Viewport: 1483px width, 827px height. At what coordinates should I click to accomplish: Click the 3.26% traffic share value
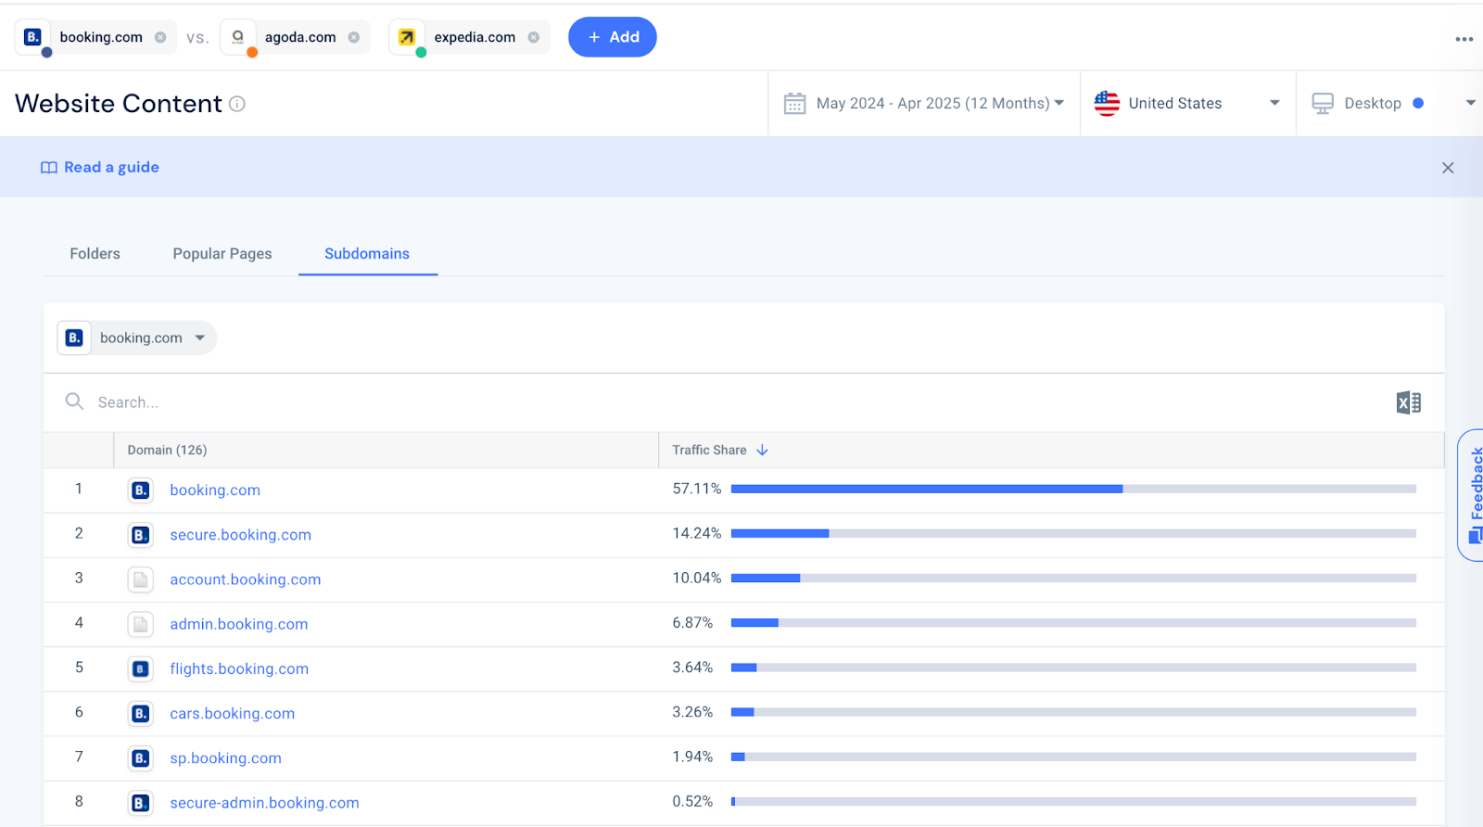[692, 712]
